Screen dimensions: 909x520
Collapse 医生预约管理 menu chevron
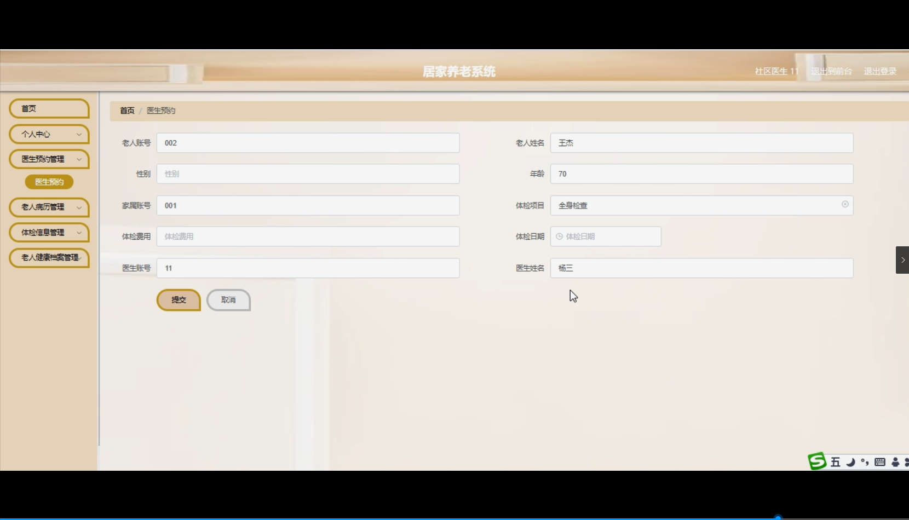click(79, 159)
